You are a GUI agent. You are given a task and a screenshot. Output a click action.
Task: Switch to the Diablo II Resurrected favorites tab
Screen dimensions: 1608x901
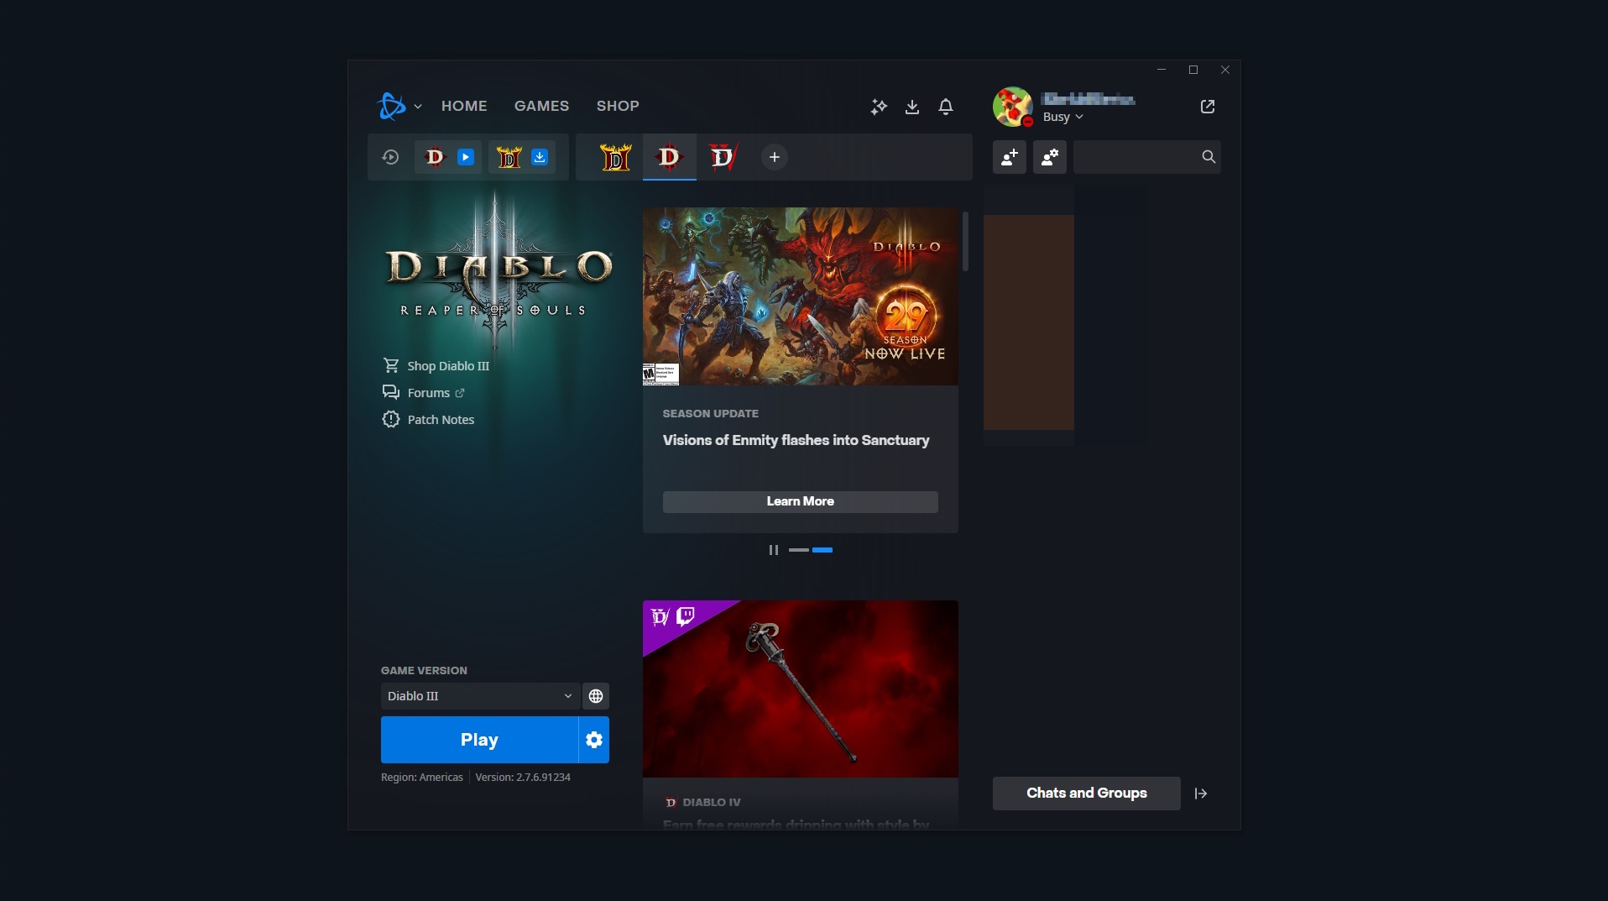coord(616,157)
